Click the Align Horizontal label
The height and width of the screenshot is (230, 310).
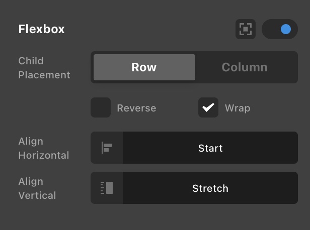point(44,148)
